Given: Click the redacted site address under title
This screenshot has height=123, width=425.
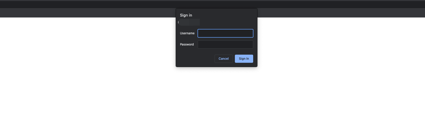Looking at the screenshot, I should tap(189, 22).
